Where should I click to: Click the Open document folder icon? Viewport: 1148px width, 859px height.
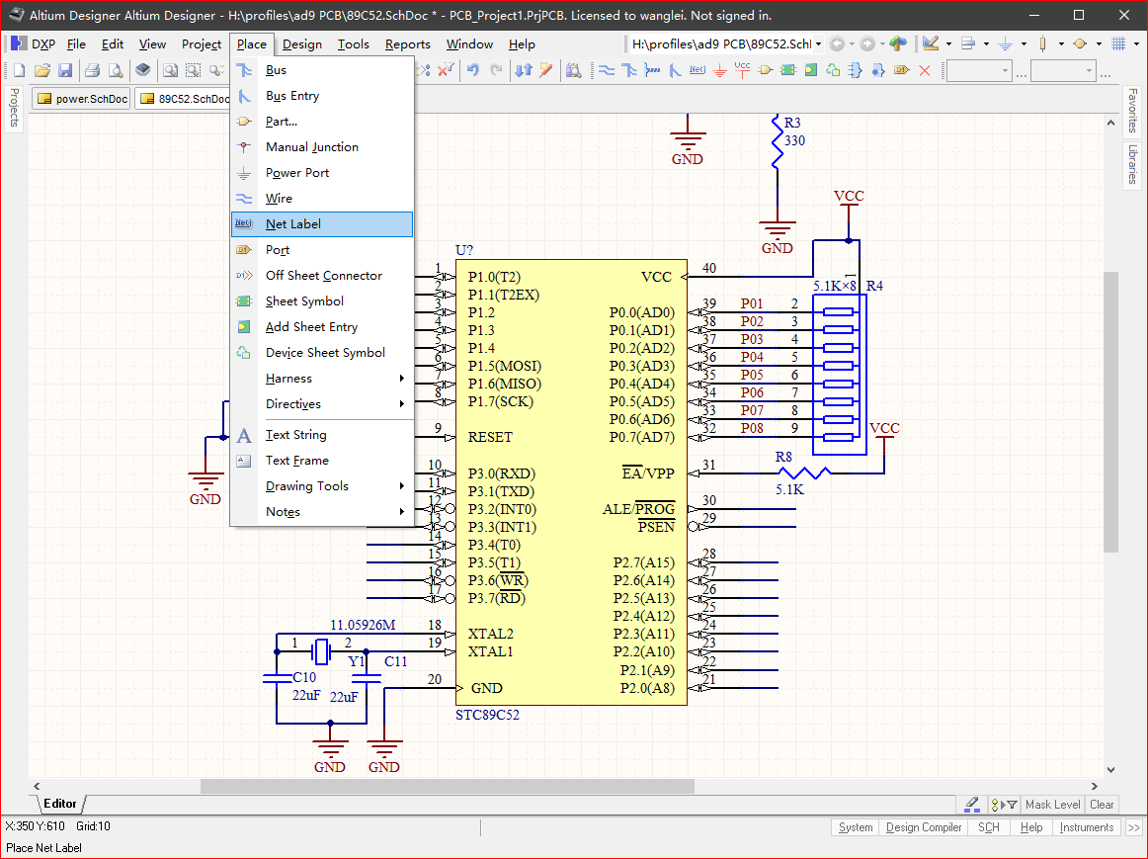click(x=42, y=70)
